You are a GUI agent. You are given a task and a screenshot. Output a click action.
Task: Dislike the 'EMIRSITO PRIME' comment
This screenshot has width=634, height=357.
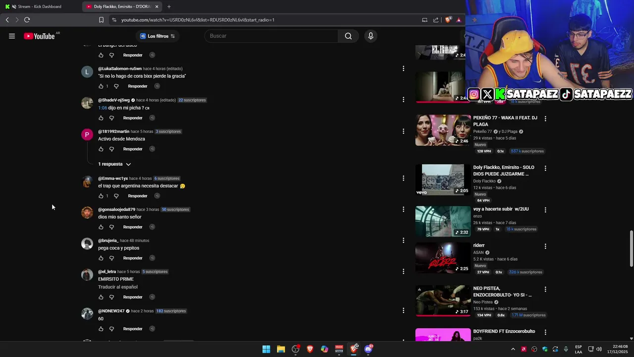(x=111, y=297)
